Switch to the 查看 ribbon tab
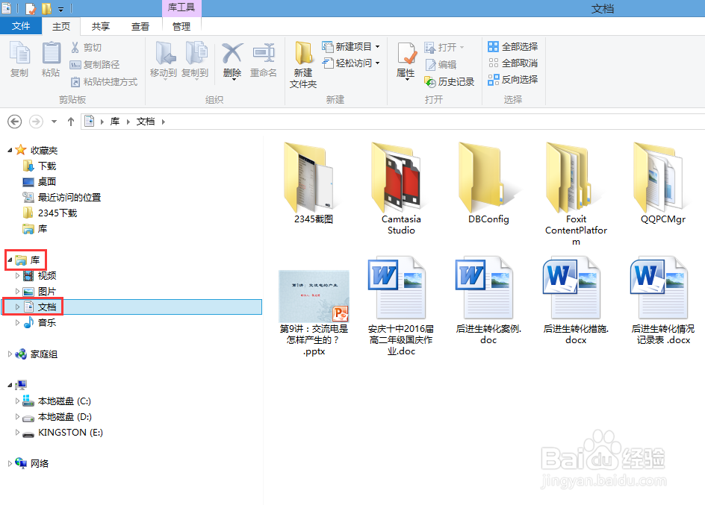Viewport: 705px width, 505px height. pyautogui.click(x=140, y=25)
